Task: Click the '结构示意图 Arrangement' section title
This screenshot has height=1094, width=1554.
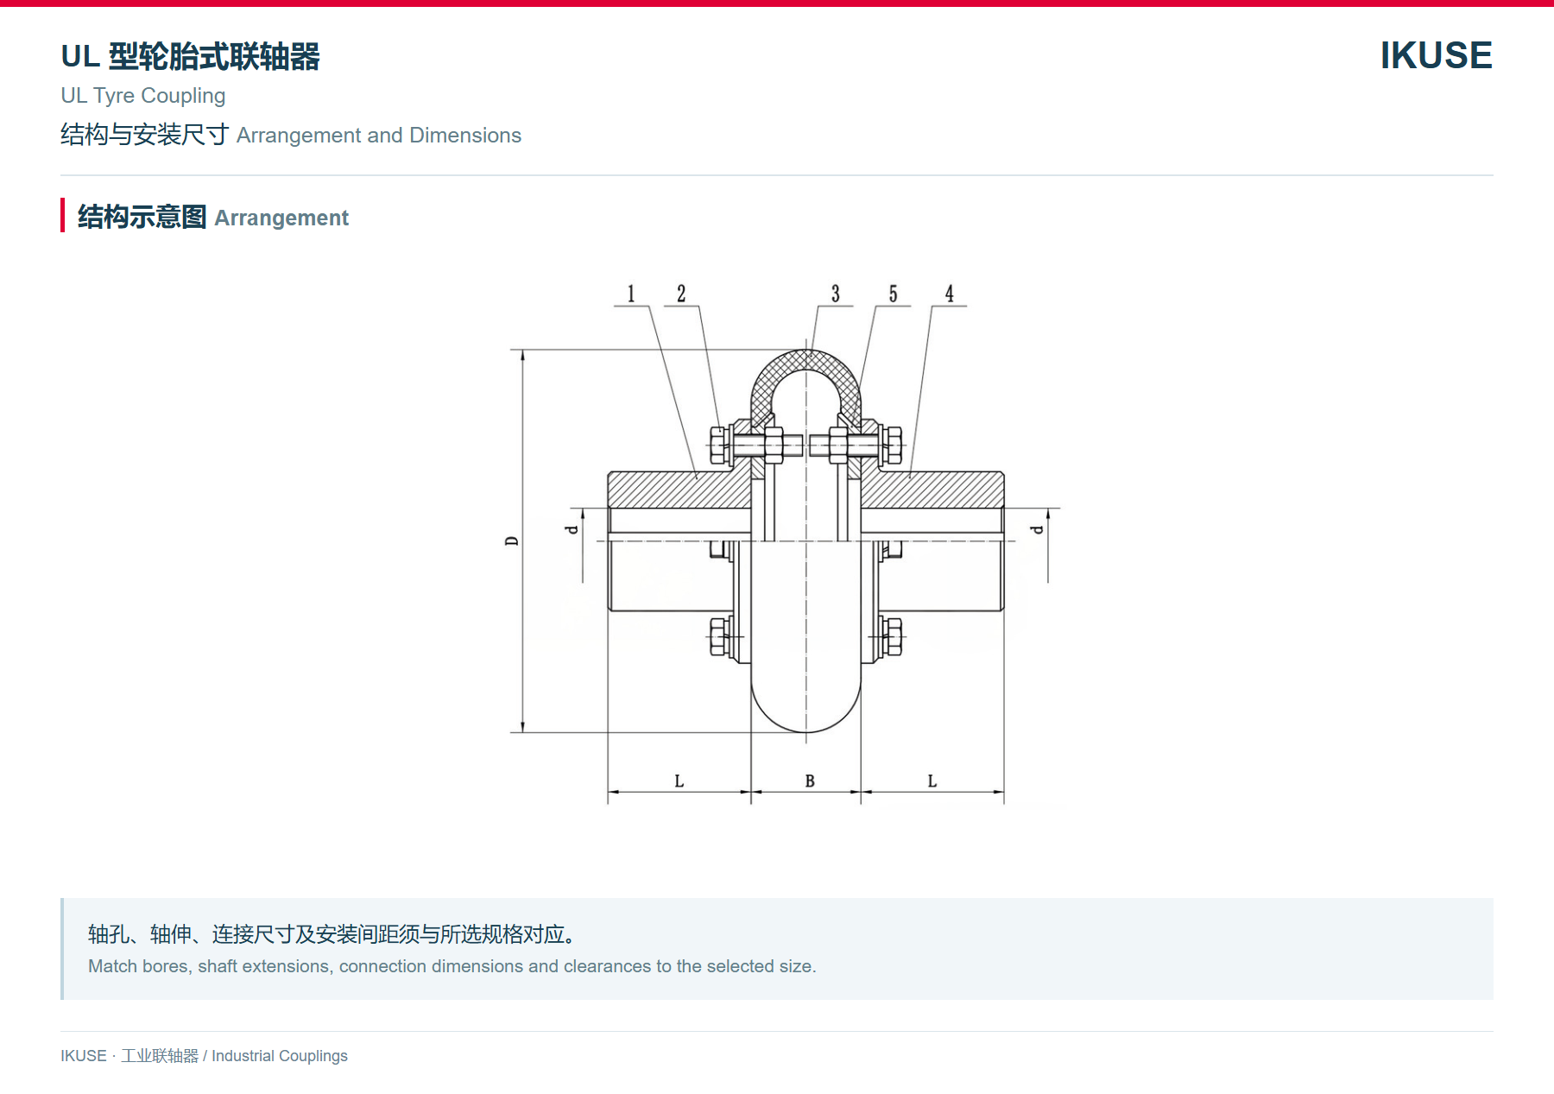Action: coord(213,217)
